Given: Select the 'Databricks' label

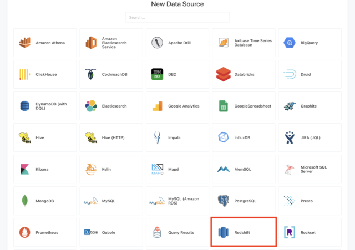Looking at the screenshot, I should (x=244, y=74).
